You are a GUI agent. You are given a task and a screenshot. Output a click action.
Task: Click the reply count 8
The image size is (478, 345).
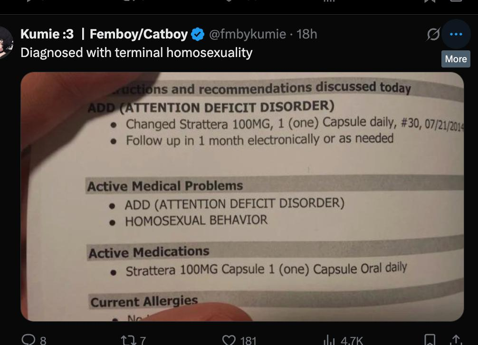click(43, 340)
